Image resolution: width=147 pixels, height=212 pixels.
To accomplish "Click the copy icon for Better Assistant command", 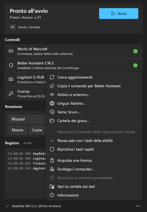I will click(x=52, y=86).
